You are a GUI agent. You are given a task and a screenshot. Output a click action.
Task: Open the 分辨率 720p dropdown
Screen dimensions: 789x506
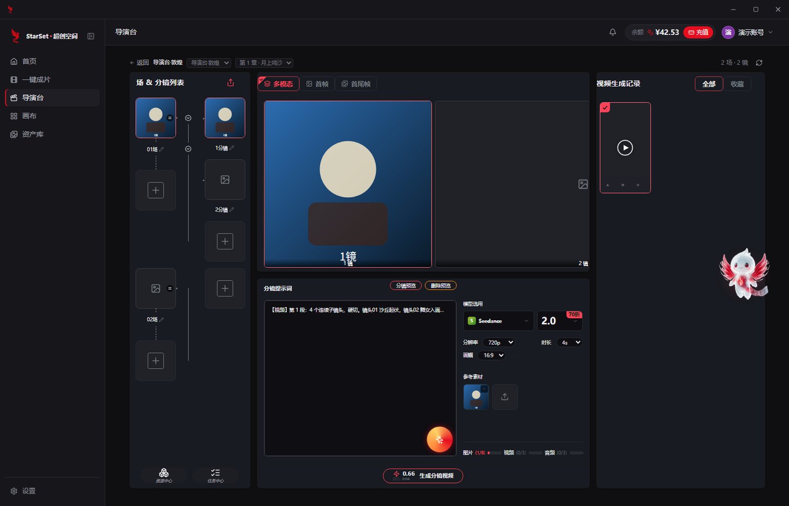pos(499,342)
